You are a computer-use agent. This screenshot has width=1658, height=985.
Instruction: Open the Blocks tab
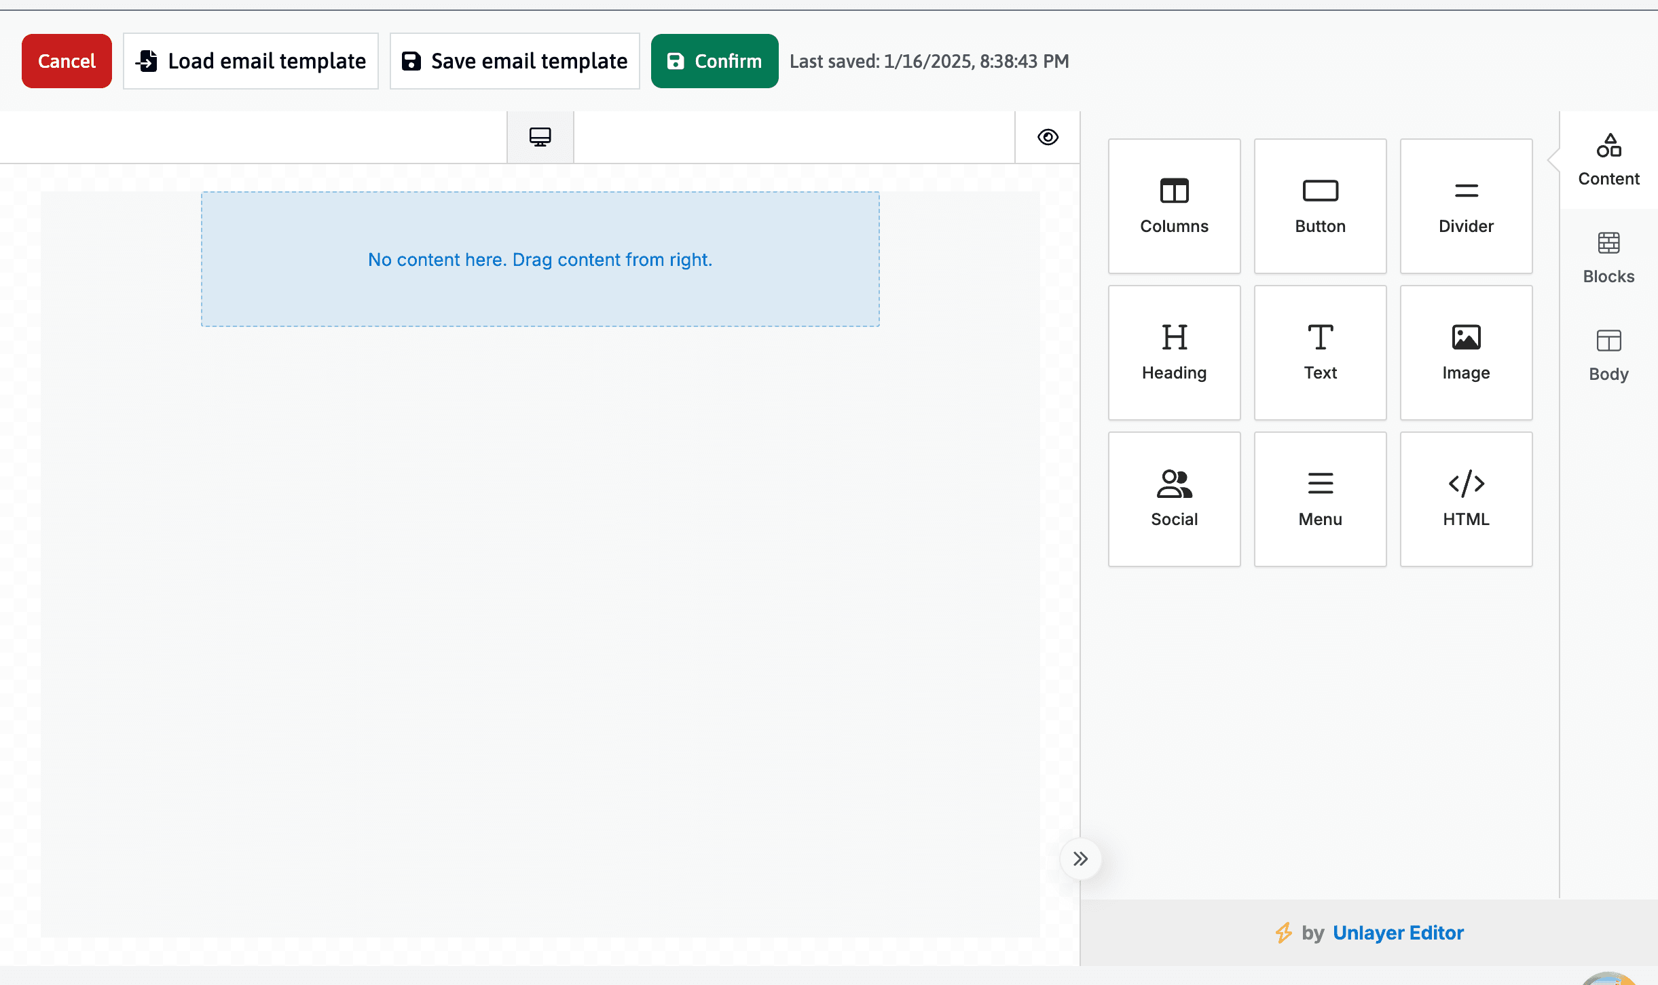click(x=1608, y=258)
